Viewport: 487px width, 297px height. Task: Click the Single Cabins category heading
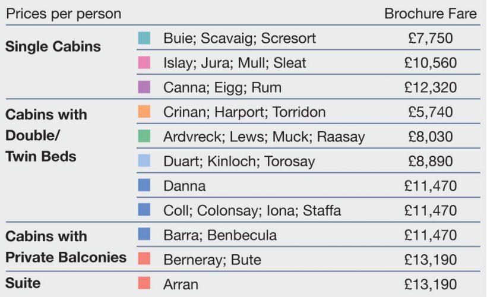click(x=53, y=46)
